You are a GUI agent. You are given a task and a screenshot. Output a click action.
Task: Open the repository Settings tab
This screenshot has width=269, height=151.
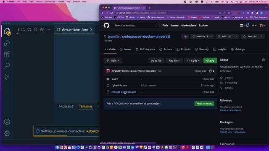(x=238, y=49)
